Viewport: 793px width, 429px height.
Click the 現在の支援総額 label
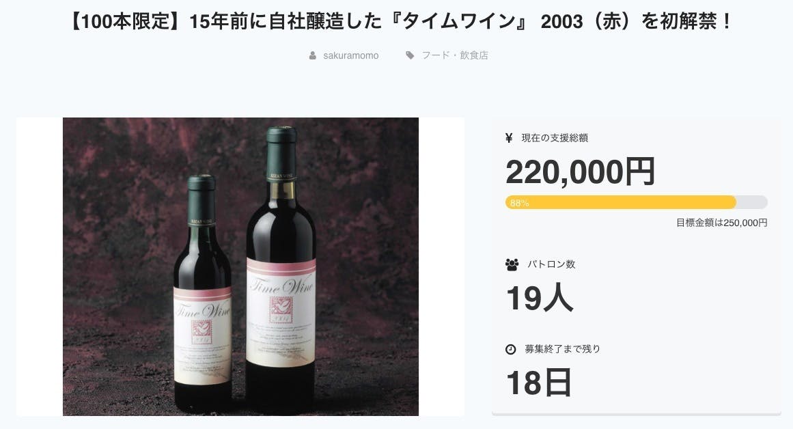[x=555, y=138]
